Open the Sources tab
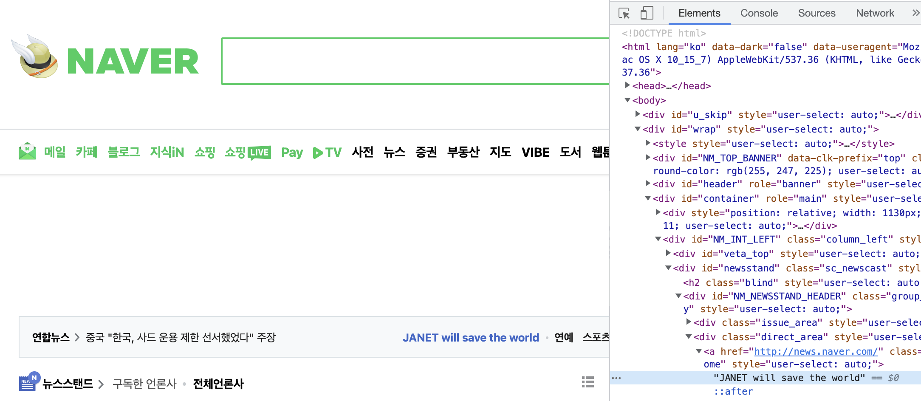921x401 pixels. coord(816,13)
